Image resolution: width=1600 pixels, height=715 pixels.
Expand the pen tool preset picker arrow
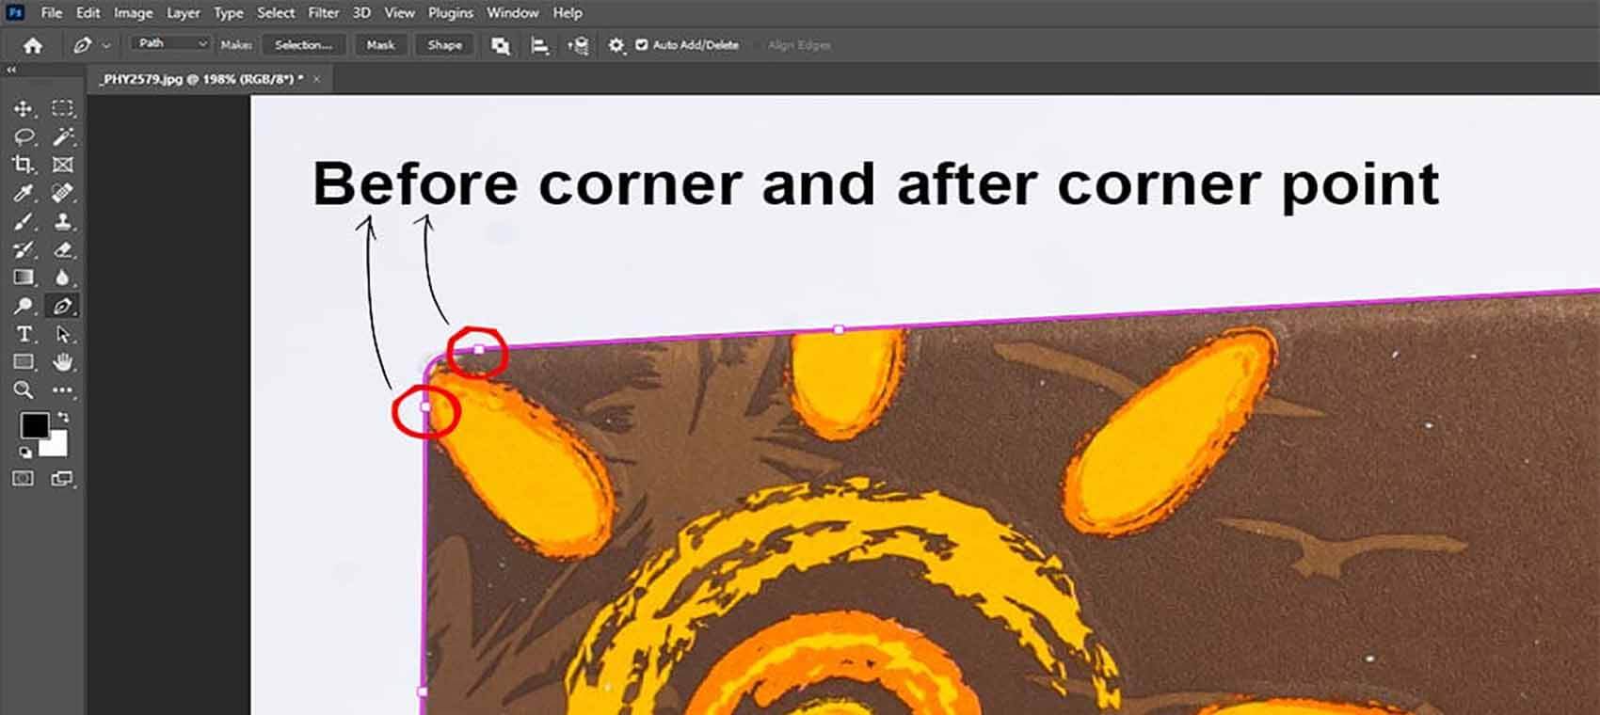(106, 45)
